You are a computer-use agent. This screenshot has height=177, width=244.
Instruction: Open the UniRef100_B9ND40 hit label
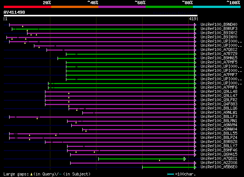219,25
